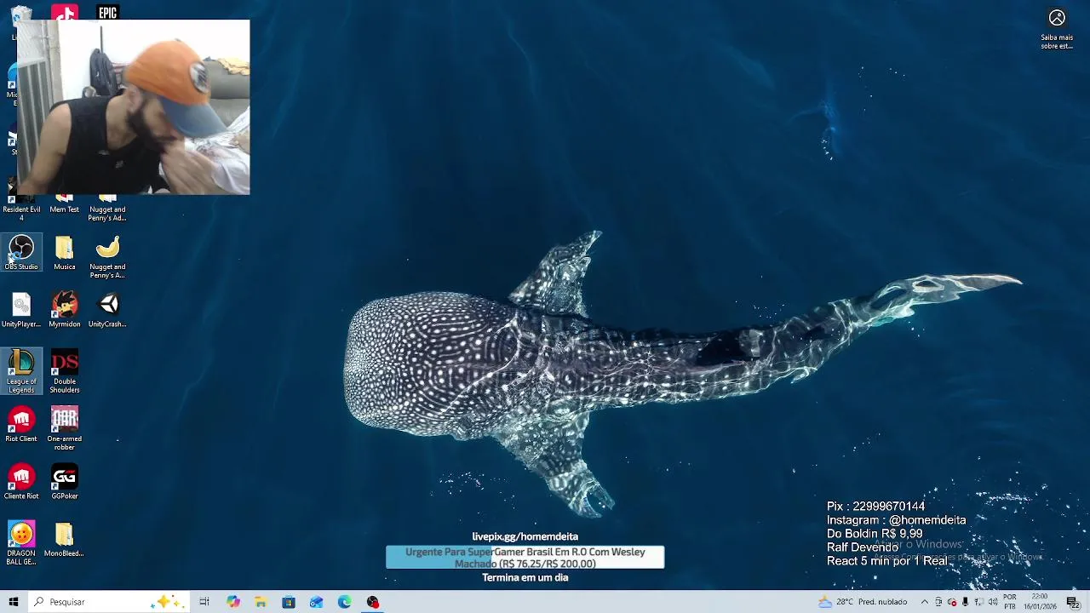The width and height of the screenshot is (1090, 613).
Task: Click the 'React 5 min por 1 Real' text
Action: tap(886, 560)
